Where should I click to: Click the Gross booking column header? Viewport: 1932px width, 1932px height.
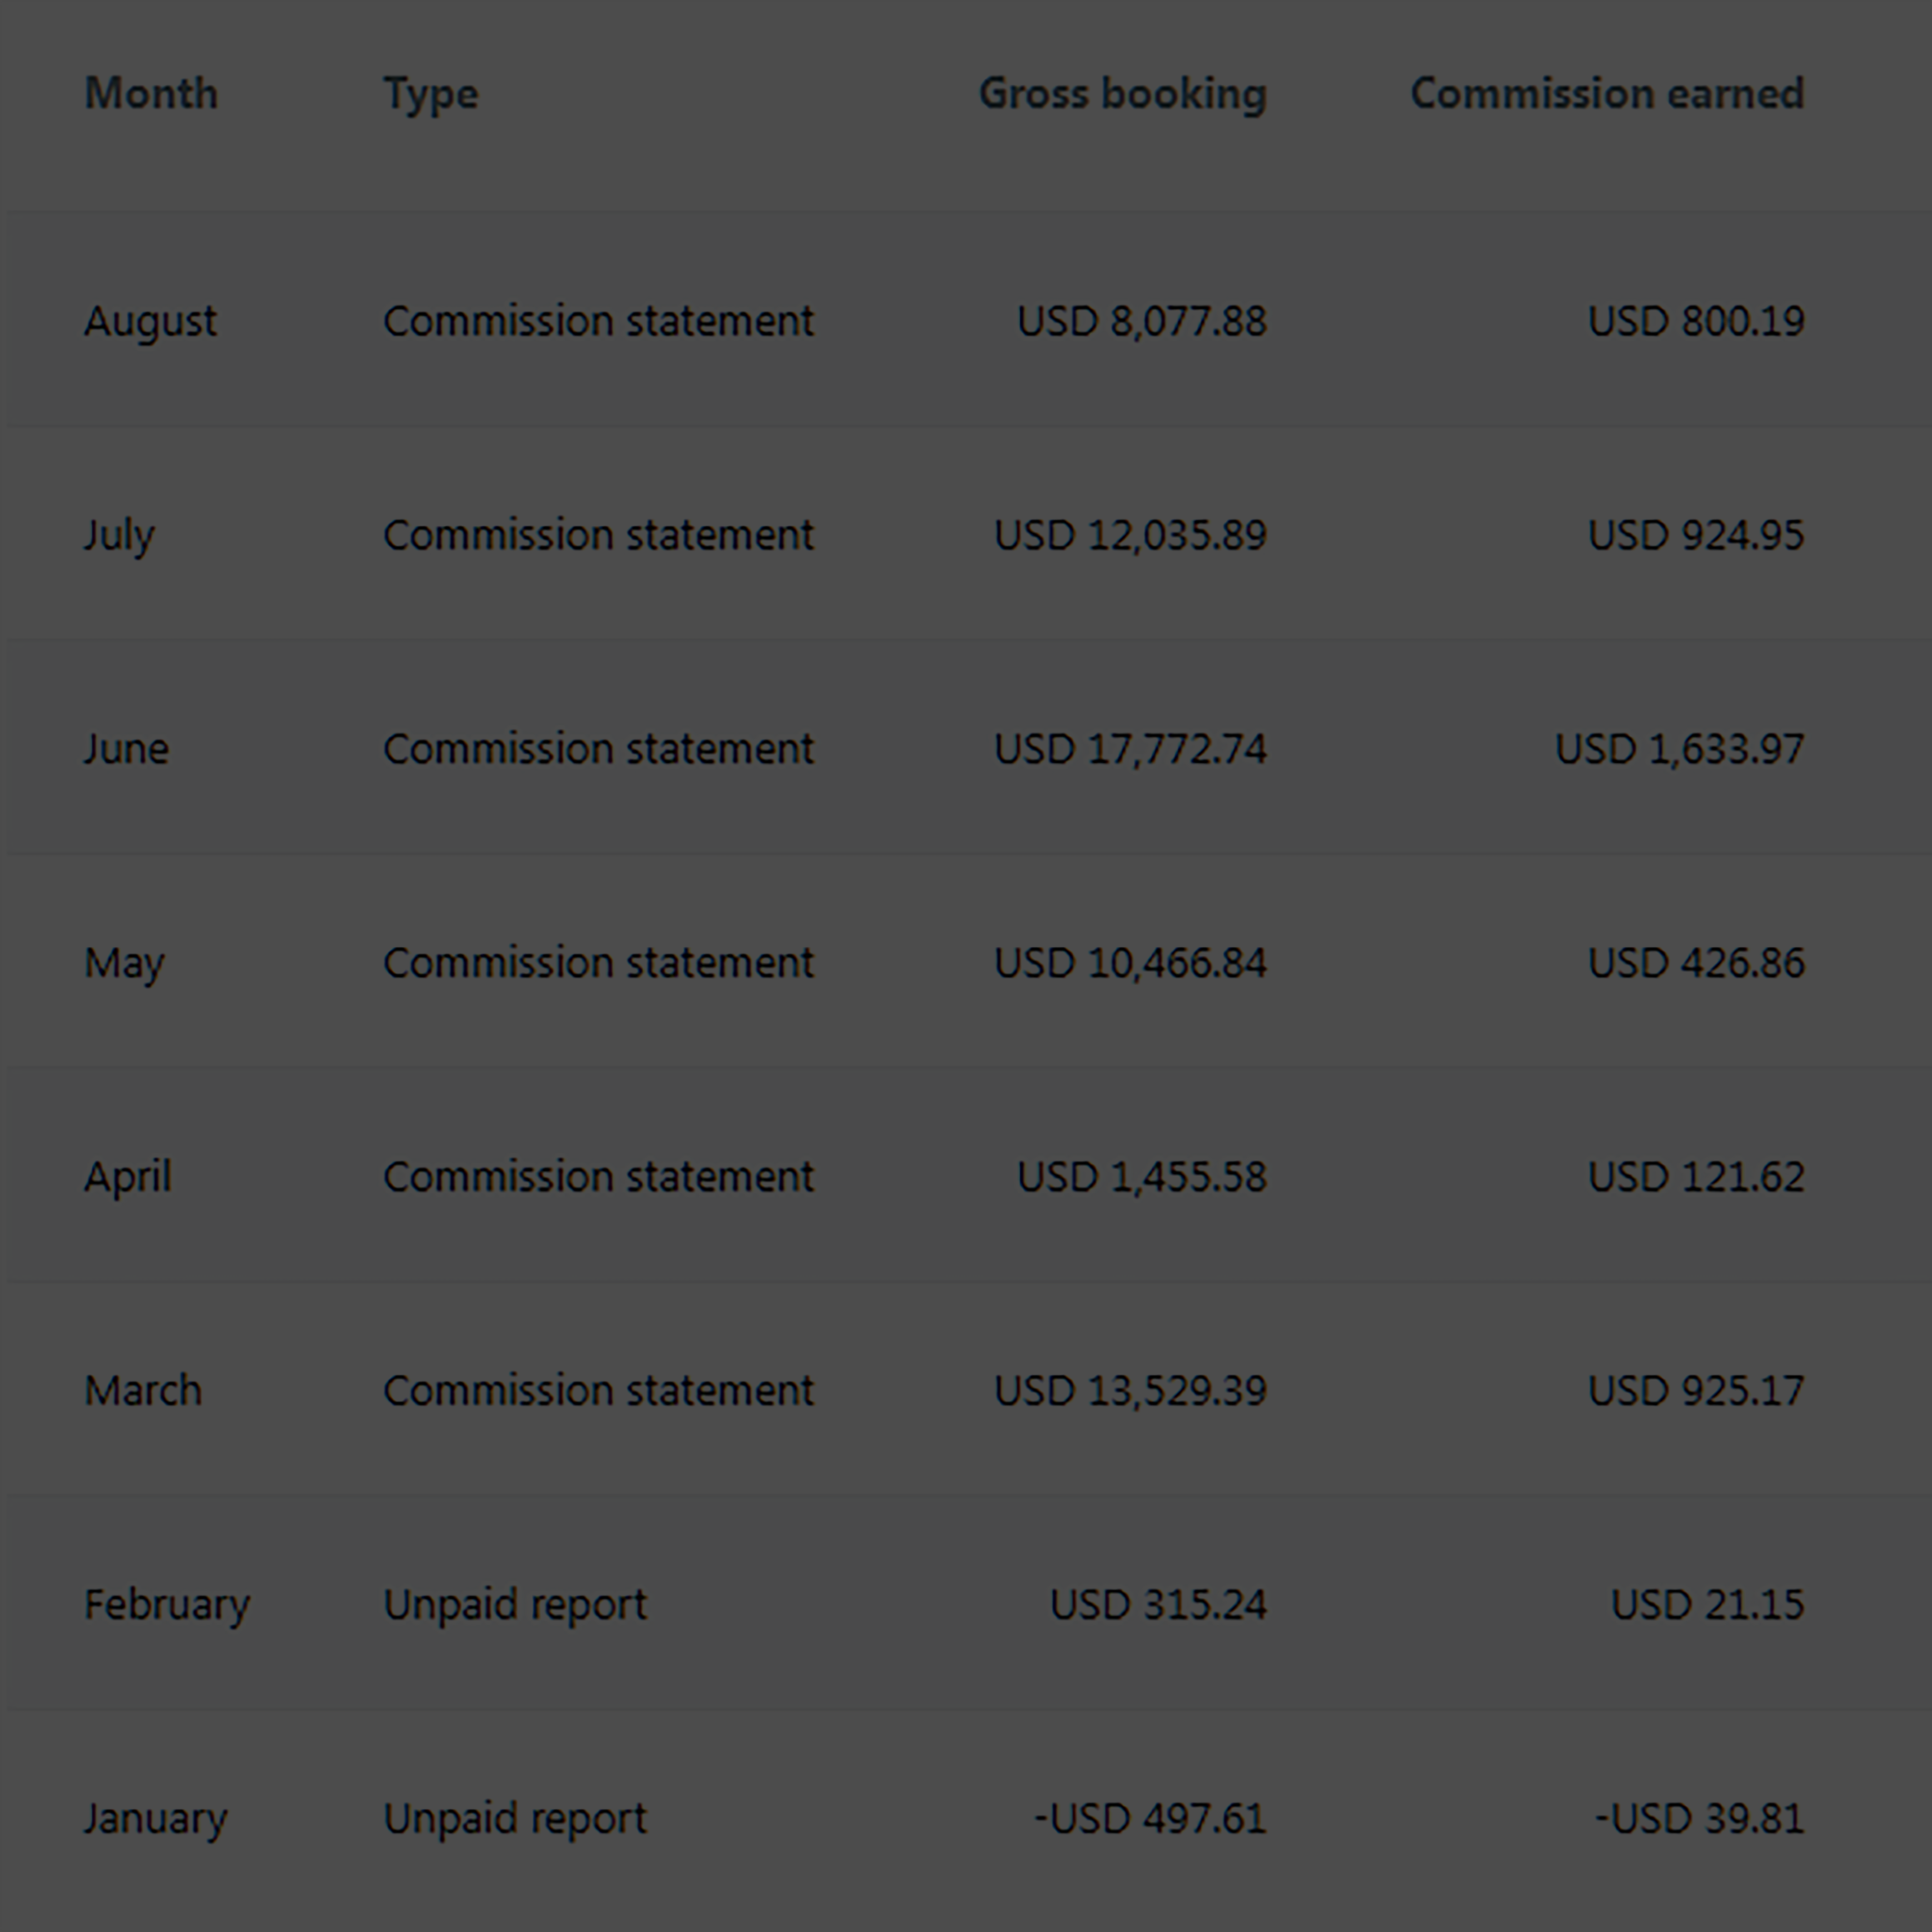click(x=1122, y=96)
